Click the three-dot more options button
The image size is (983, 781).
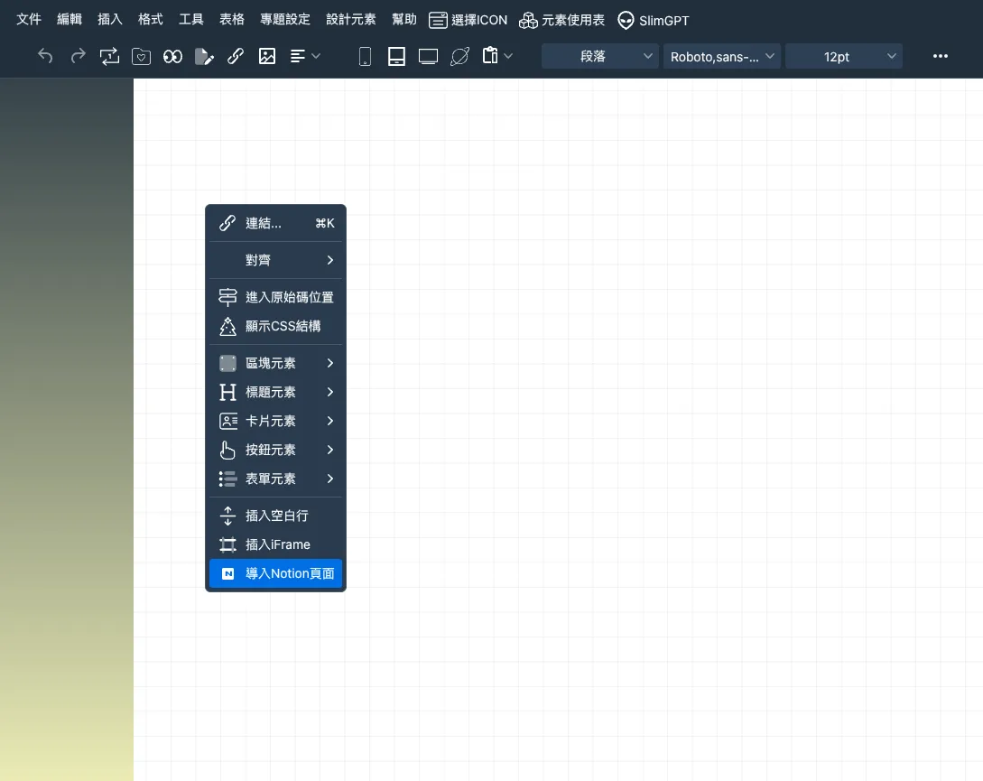(941, 56)
